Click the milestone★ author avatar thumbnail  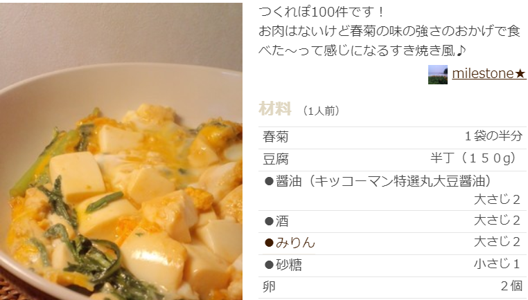pyautogui.click(x=438, y=75)
